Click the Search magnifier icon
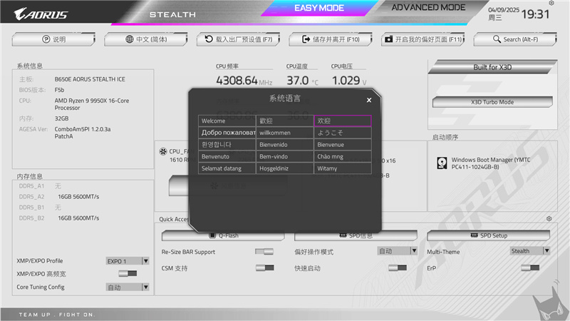The width and height of the screenshot is (570, 321). [x=497, y=39]
